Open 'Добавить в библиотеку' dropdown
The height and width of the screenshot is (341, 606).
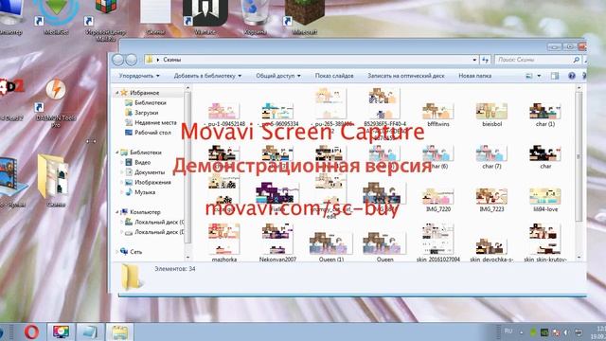[x=207, y=76]
